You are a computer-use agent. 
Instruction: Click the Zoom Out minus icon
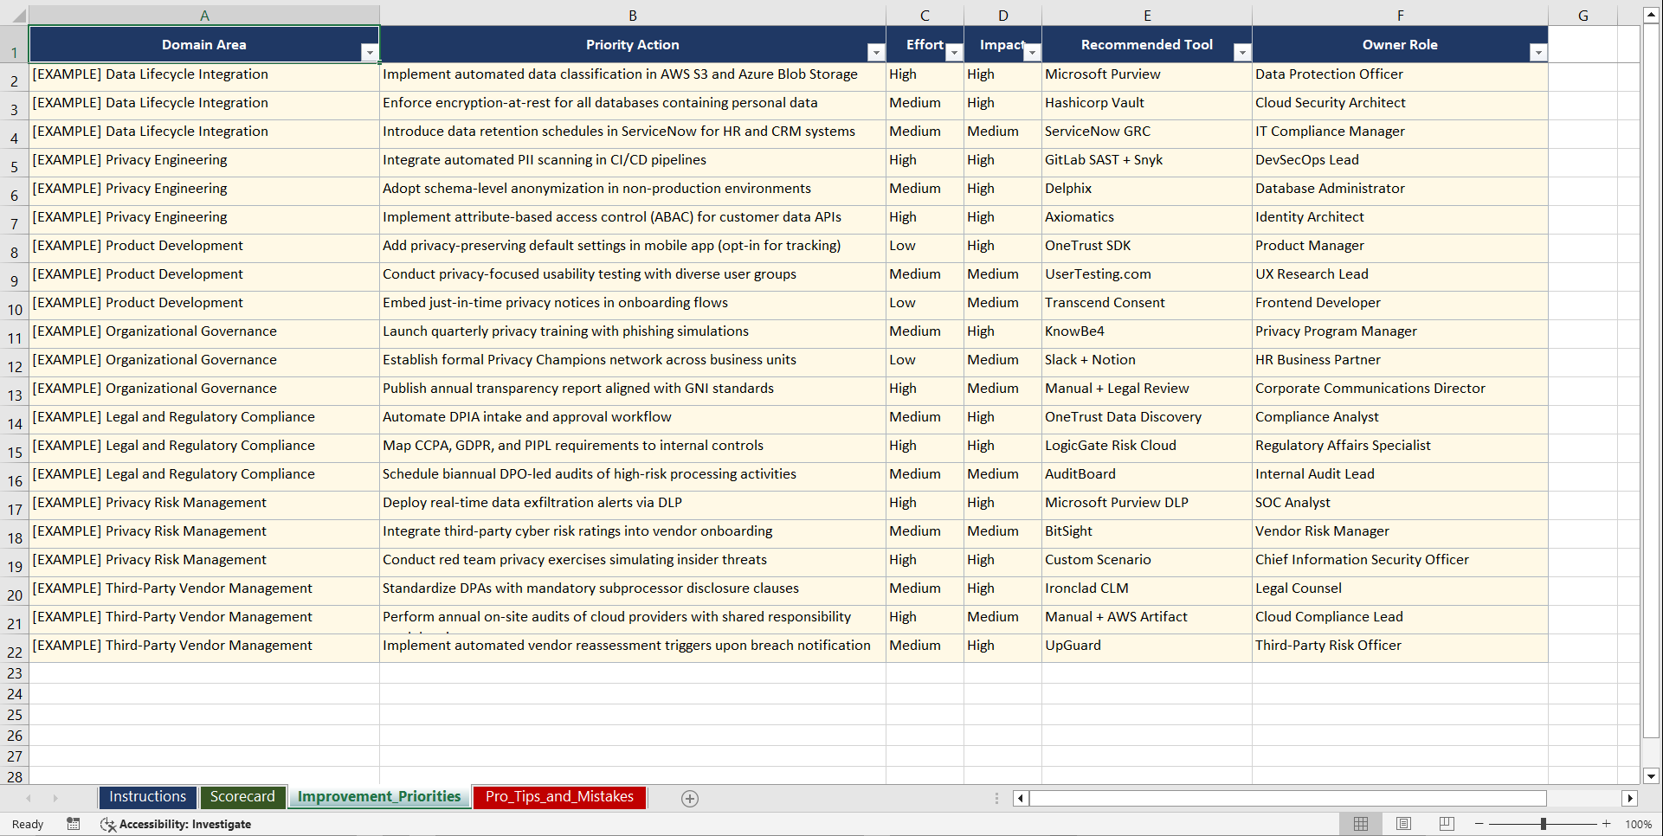coord(1479,824)
